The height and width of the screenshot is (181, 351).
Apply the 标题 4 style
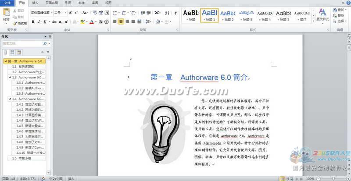pyautogui.click(x=265, y=15)
